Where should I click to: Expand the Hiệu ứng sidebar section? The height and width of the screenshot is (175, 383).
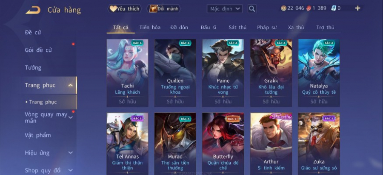click(70, 153)
